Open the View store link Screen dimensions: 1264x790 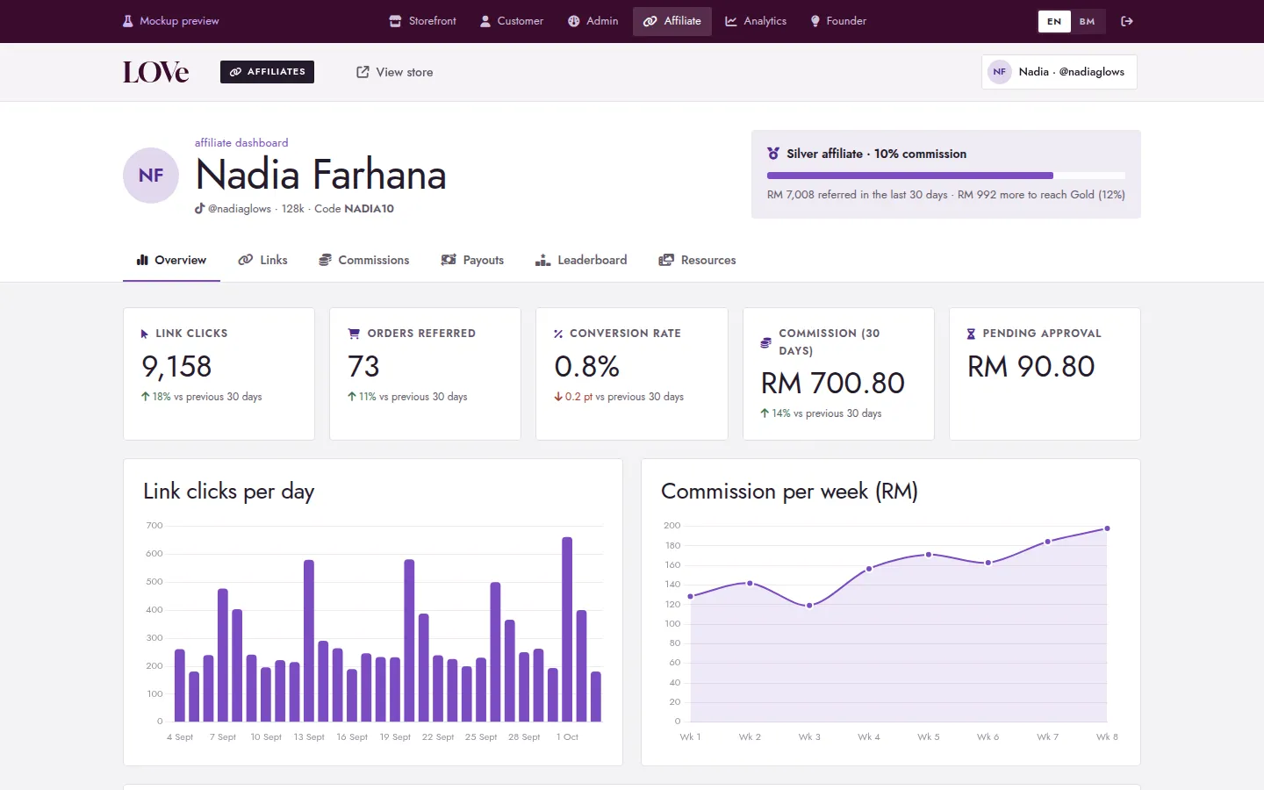tap(395, 72)
